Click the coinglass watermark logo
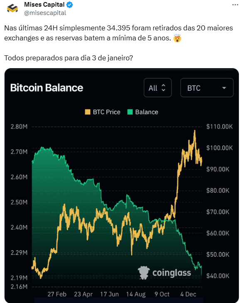 pyautogui.click(x=164, y=273)
